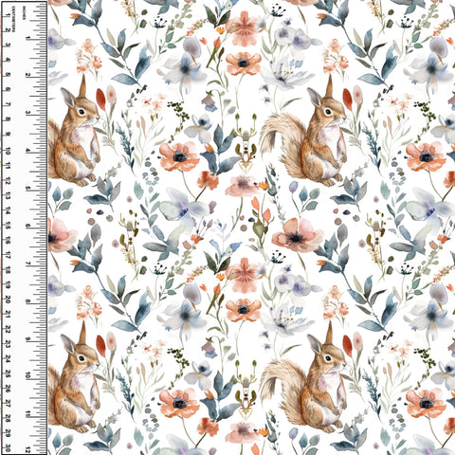Image resolution: width=455 pixels, height=455 pixels.
Task: Click the 10 inch number on ruler
Action: (27, 376)
